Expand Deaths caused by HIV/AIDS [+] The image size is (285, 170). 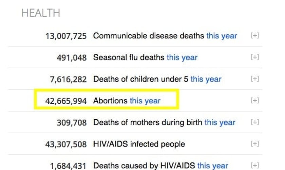click(x=255, y=165)
